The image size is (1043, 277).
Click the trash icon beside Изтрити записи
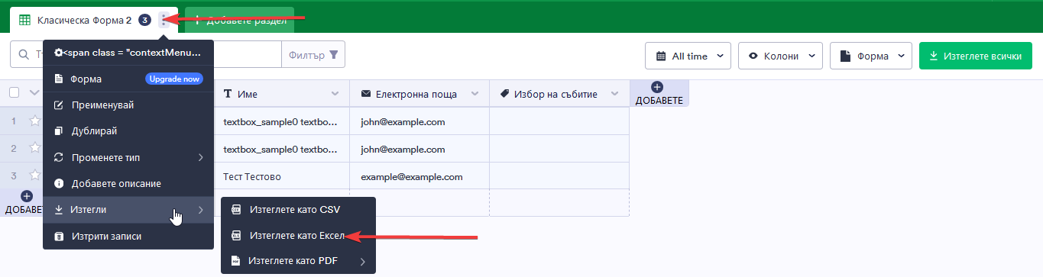click(59, 237)
